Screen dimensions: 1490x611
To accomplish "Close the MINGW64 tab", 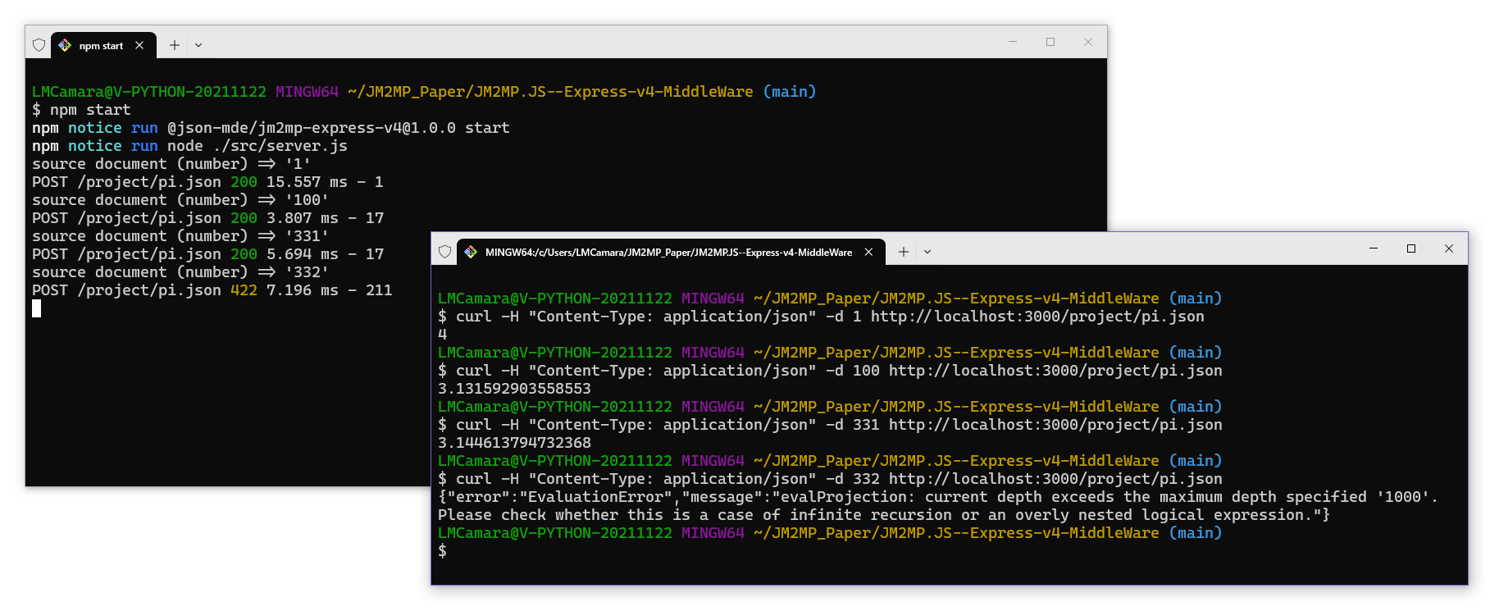I will point(868,252).
